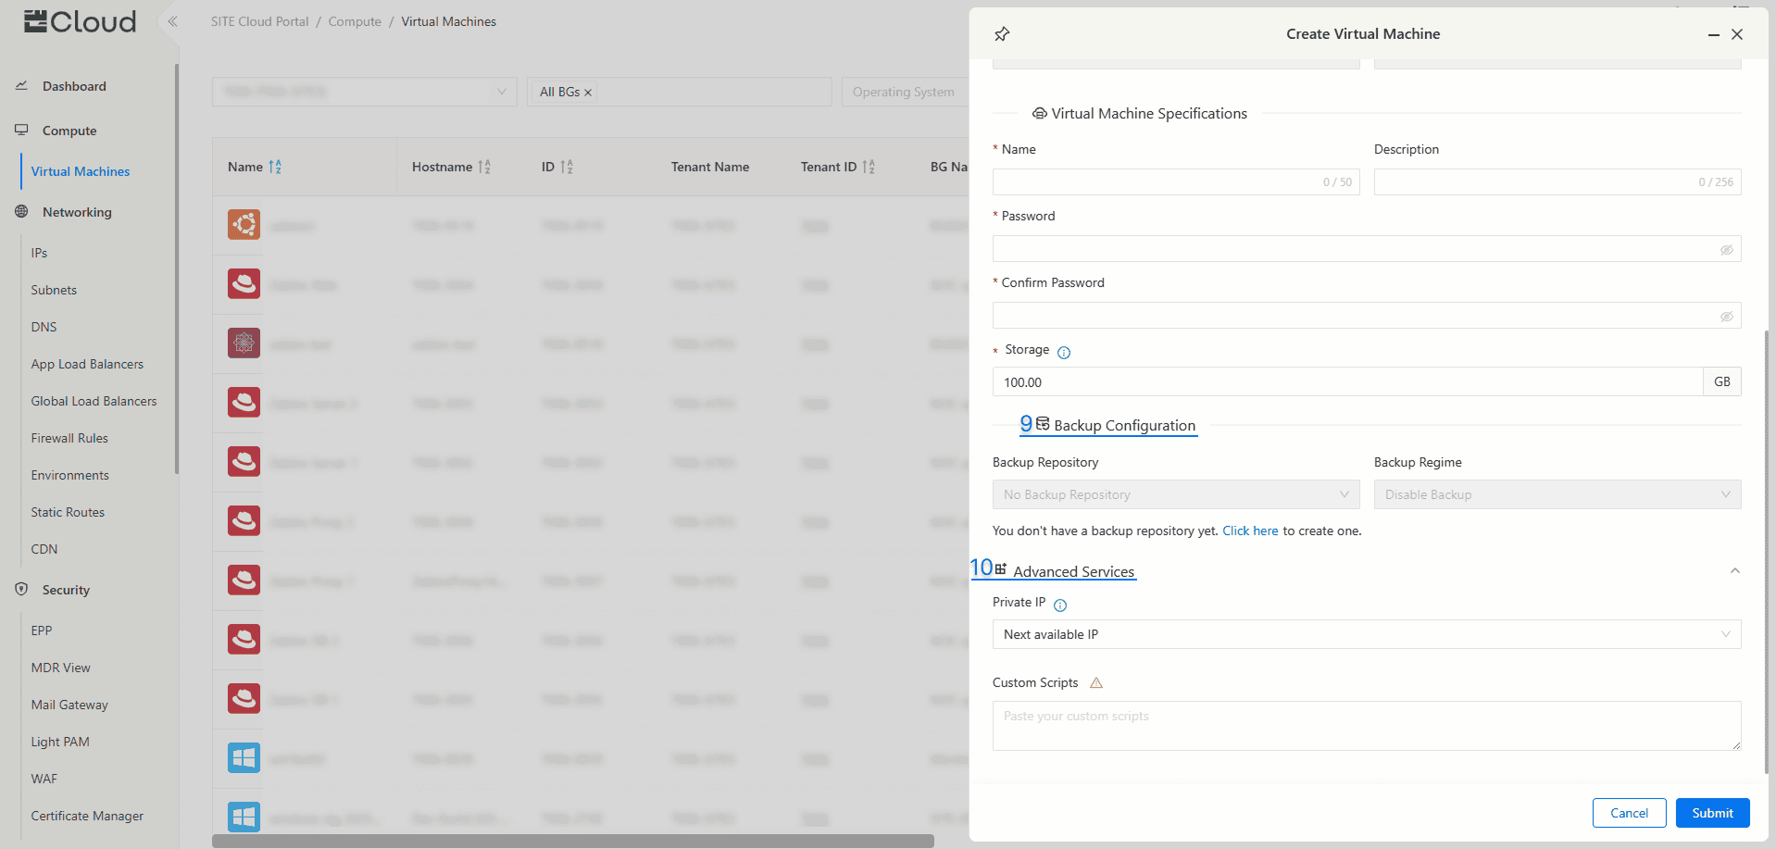Follow the Click here backup repository link

pyautogui.click(x=1250, y=531)
